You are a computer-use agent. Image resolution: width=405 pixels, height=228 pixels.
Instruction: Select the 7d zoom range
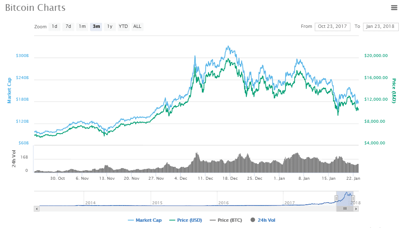pyautogui.click(x=68, y=27)
